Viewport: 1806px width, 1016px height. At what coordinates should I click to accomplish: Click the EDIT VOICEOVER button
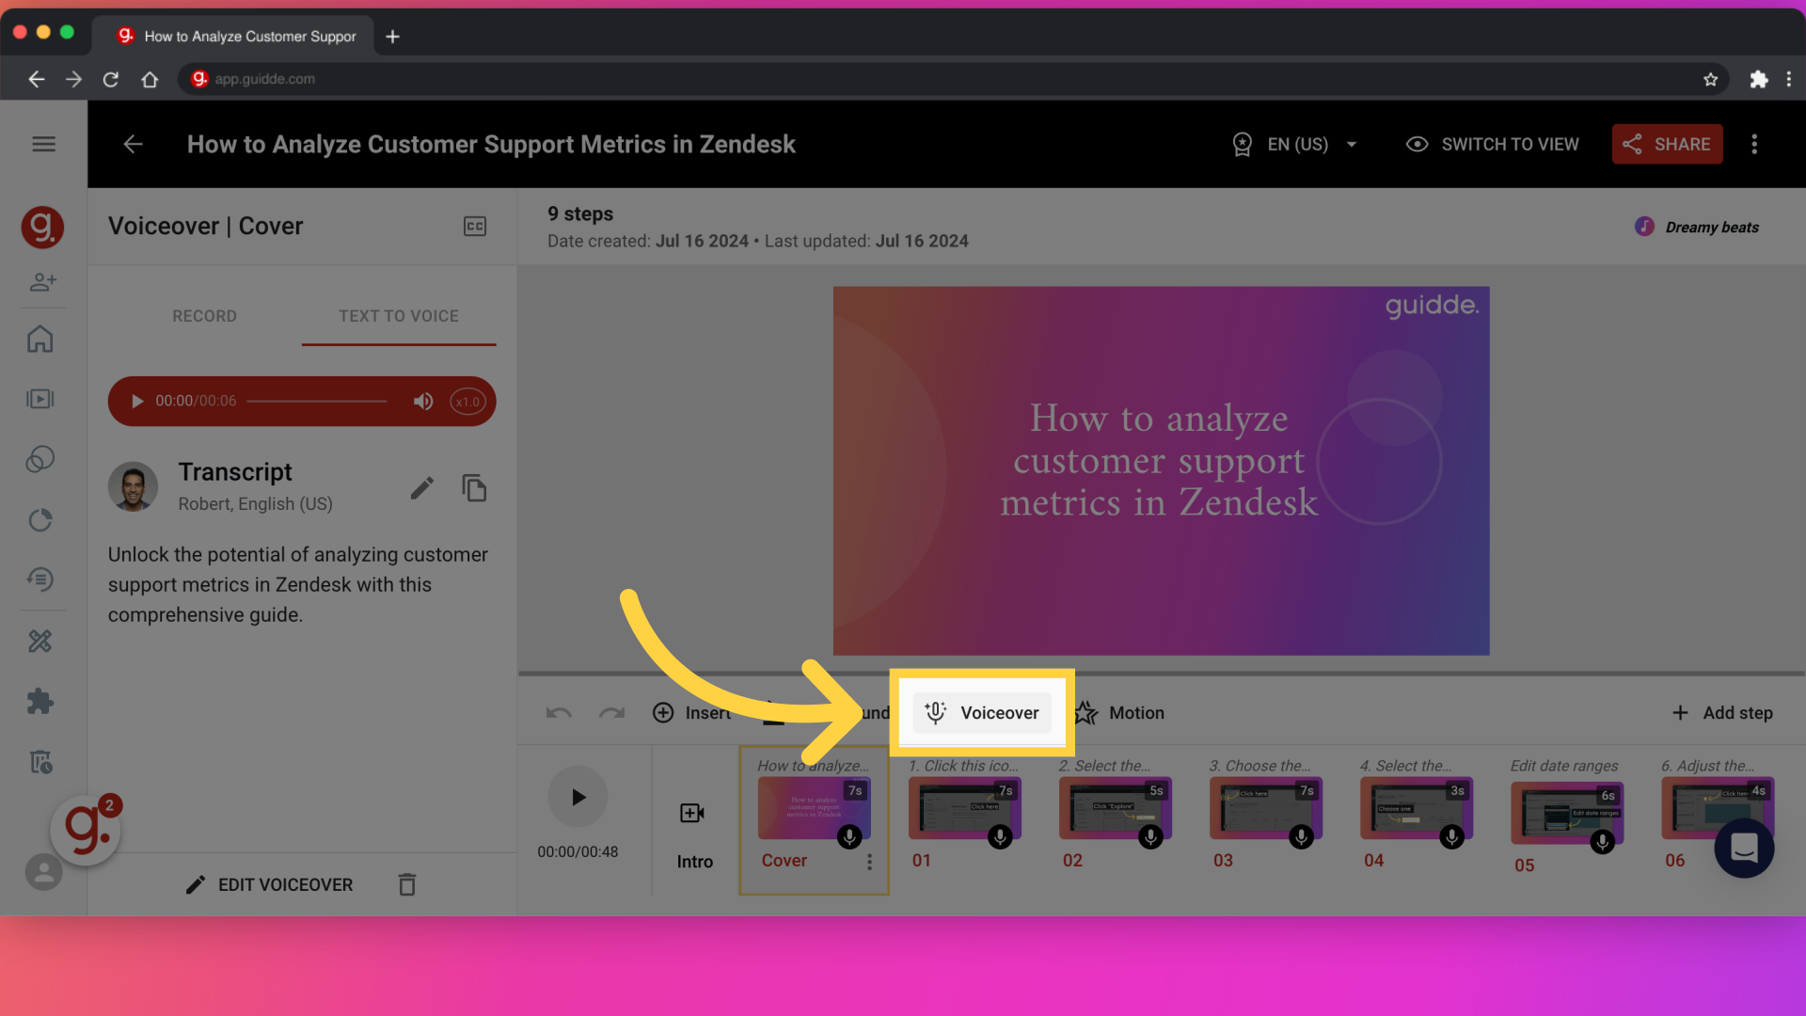tap(269, 884)
